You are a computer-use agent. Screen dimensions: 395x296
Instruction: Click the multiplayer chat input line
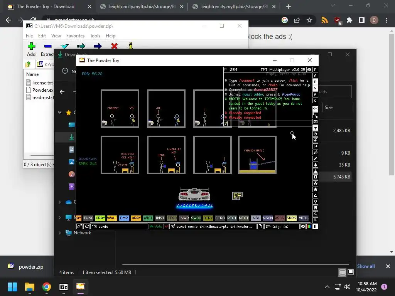(x=268, y=124)
